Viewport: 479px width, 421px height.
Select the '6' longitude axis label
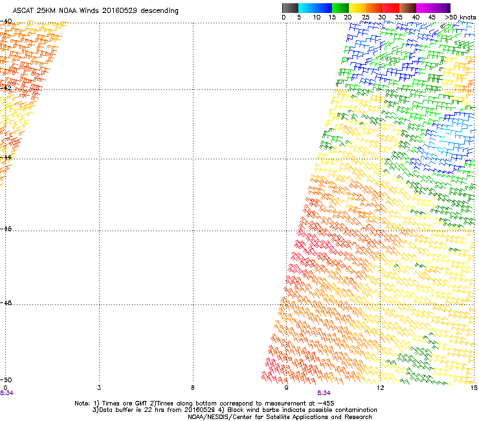click(x=193, y=388)
